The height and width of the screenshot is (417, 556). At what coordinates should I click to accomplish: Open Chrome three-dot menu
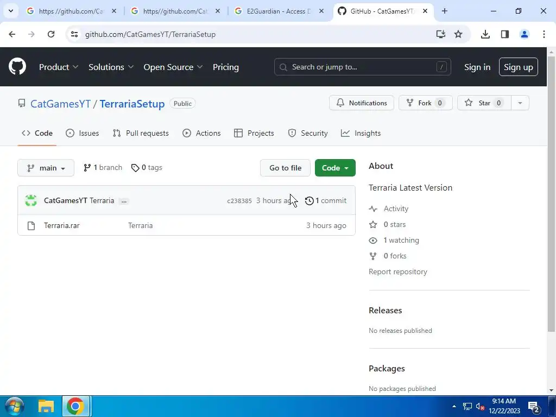point(544,34)
